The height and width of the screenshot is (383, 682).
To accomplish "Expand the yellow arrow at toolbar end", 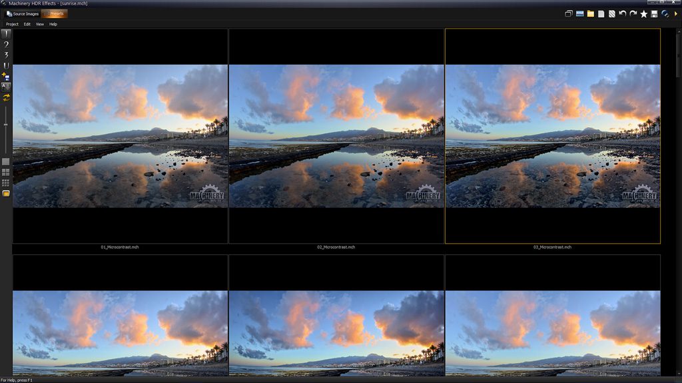I will click(676, 14).
